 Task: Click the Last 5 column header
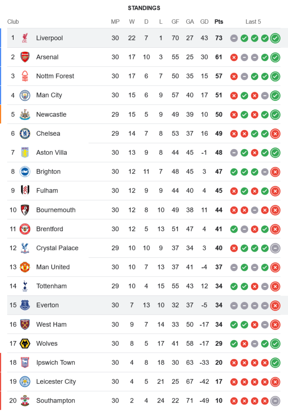[x=253, y=22]
